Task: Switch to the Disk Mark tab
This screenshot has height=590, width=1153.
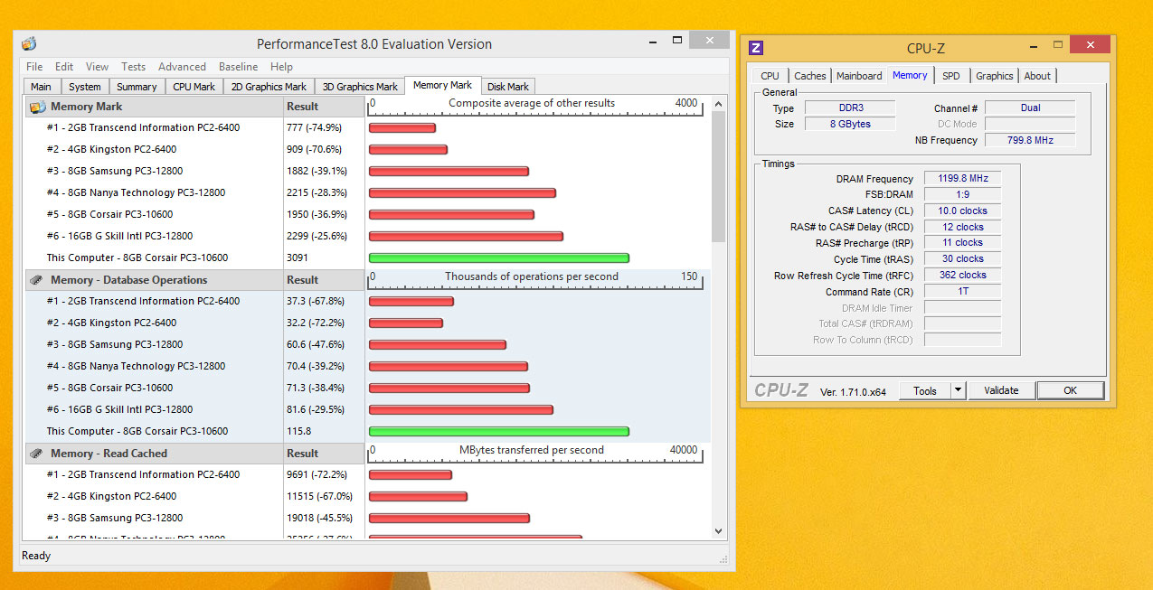Action: pos(507,87)
